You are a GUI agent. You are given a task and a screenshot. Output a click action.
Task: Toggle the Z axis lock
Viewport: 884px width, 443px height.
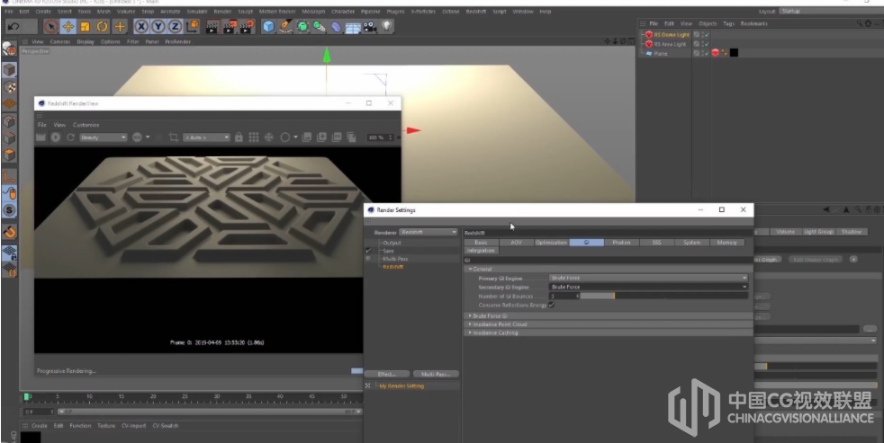point(176,26)
